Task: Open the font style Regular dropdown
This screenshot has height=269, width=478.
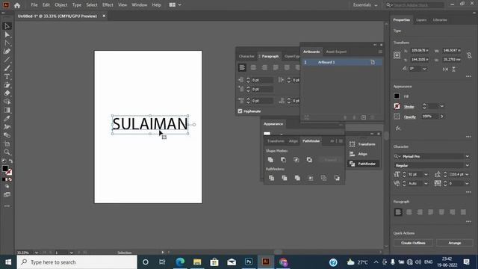Action: (x=467, y=165)
